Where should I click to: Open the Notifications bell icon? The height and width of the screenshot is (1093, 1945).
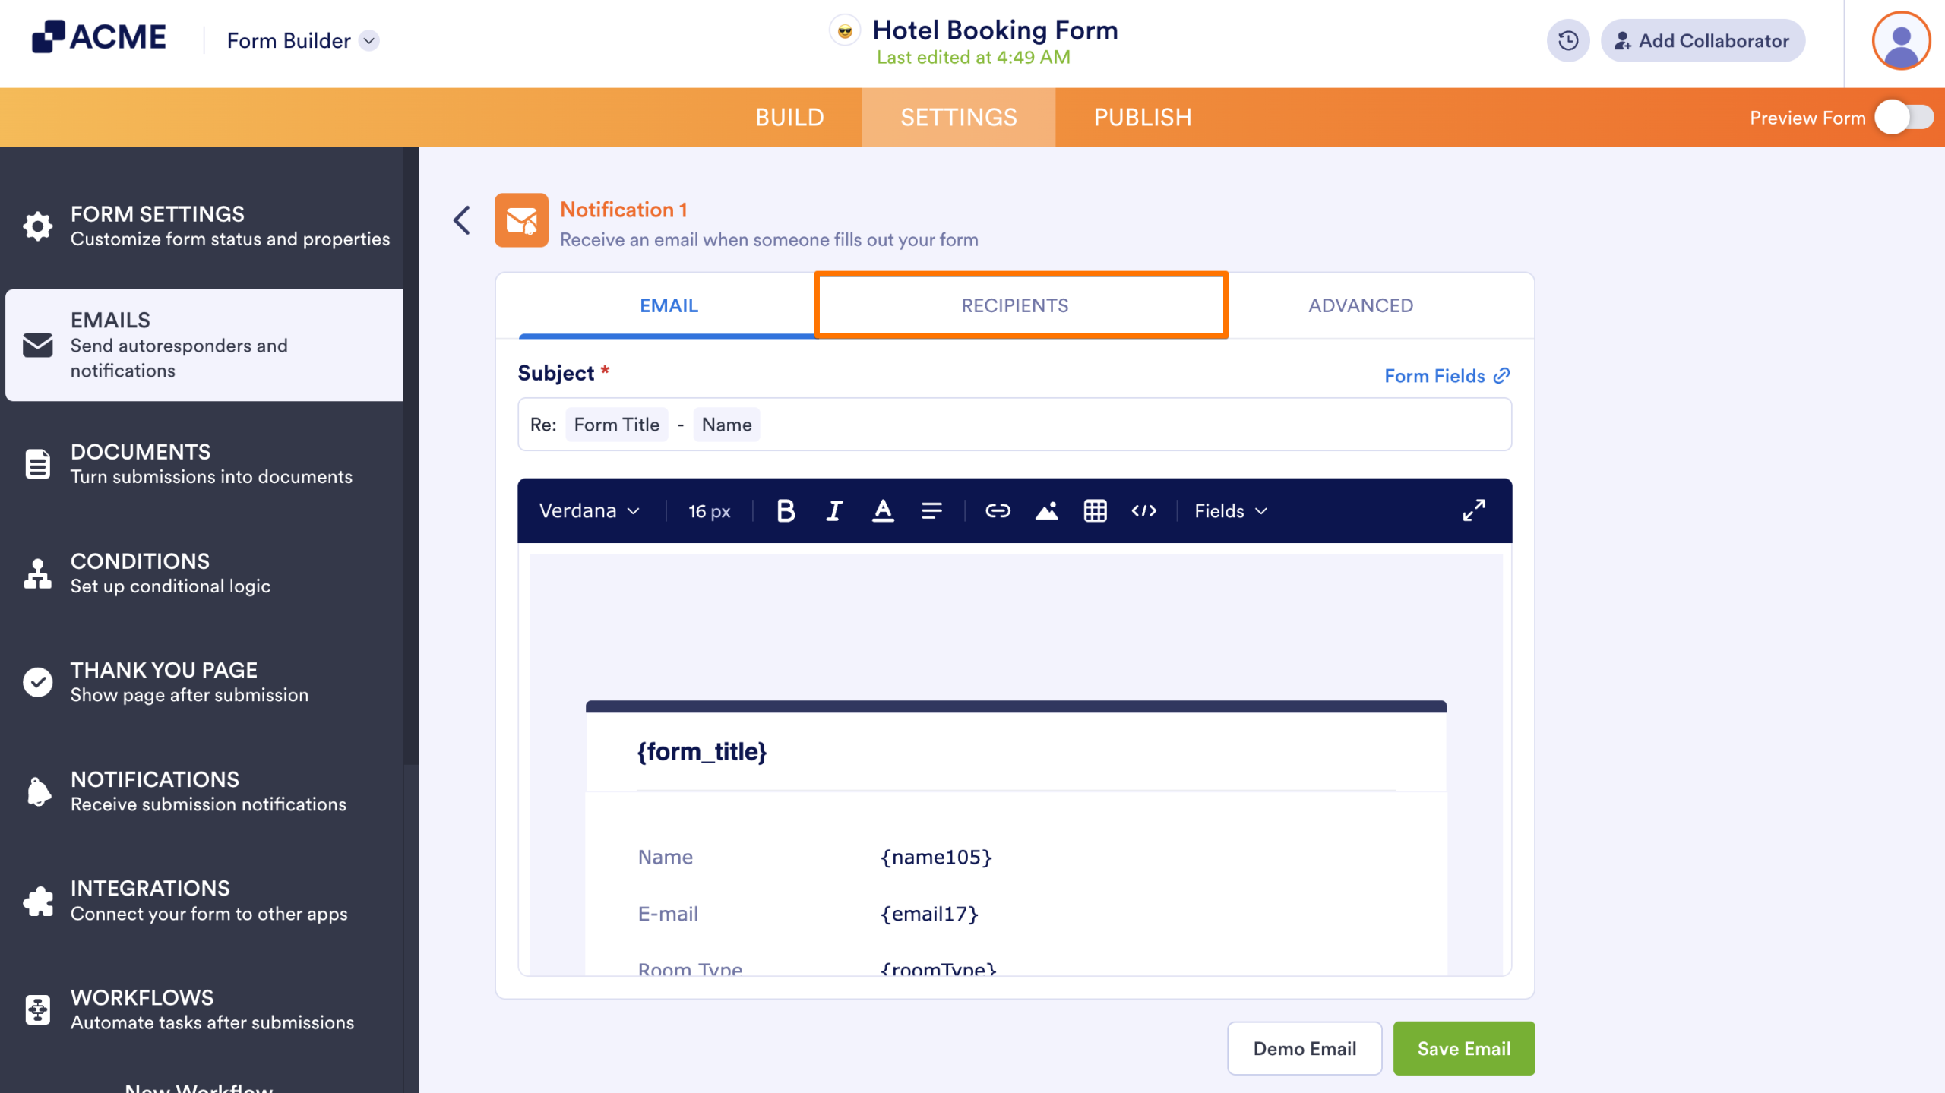pos(37,791)
